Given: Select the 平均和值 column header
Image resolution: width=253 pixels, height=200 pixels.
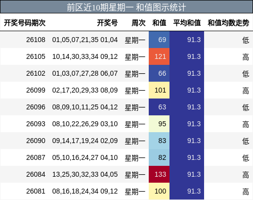Looking at the screenshot, I should [x=187, y=23].
